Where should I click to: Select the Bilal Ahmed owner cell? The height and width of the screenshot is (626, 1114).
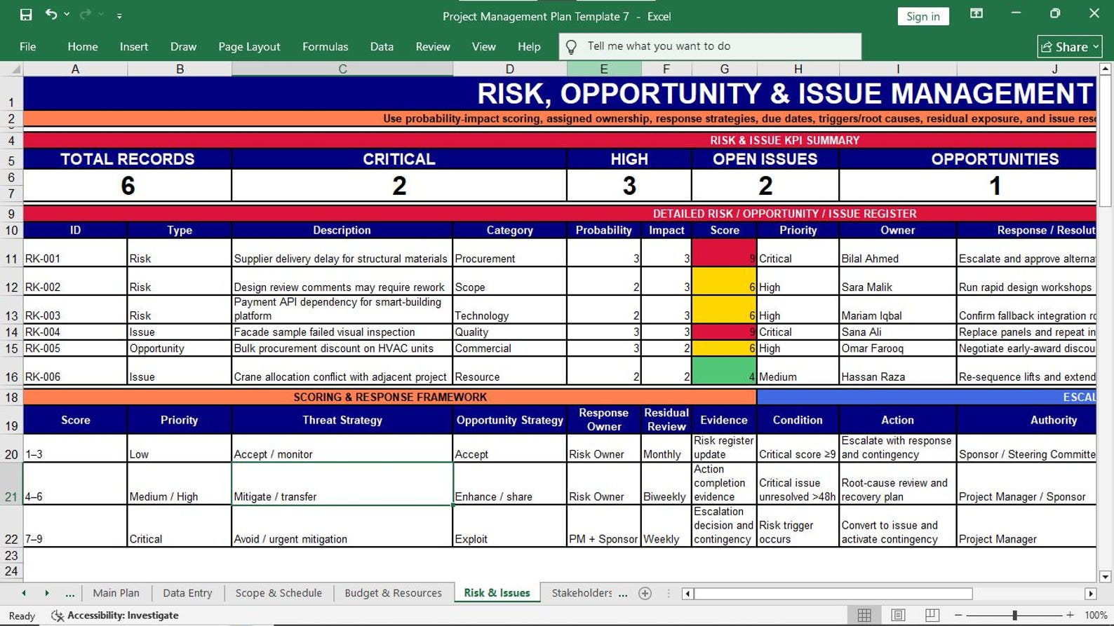click(897, 252)
